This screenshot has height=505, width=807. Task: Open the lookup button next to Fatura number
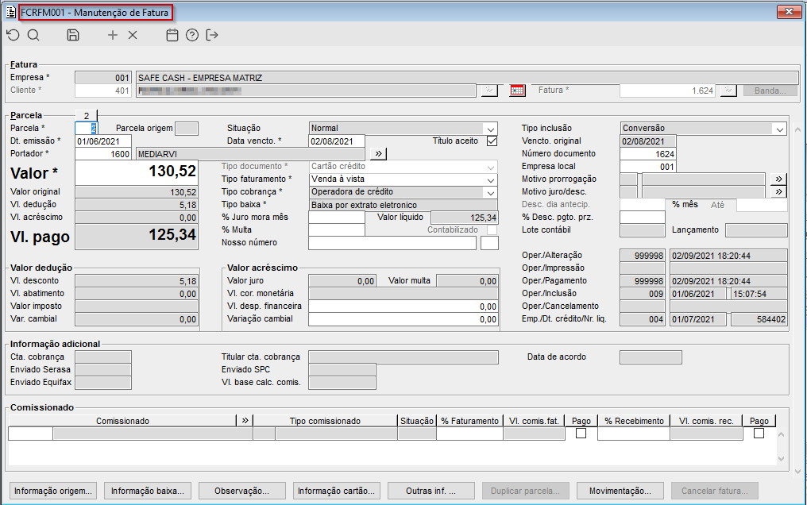coord(728,91)
